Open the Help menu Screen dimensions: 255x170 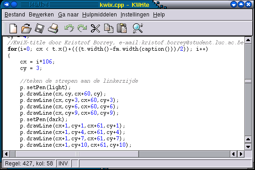(x=159, y=15)
